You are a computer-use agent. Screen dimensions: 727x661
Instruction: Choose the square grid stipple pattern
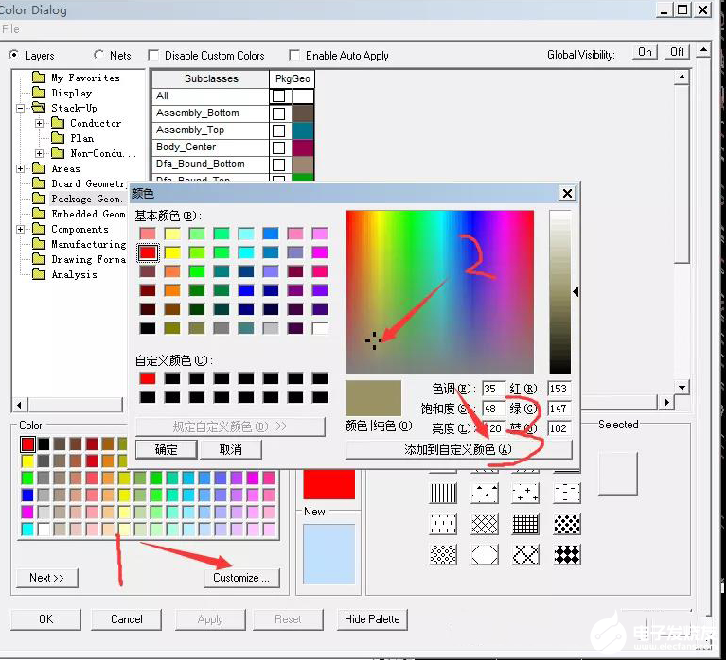tap(525, 524)
